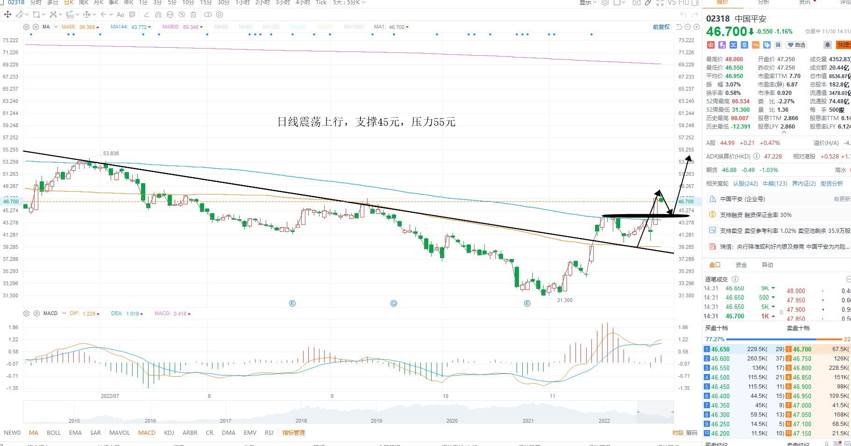Open the 显示 display dropdown
The image size is (851, 446).
coord(588,2)
